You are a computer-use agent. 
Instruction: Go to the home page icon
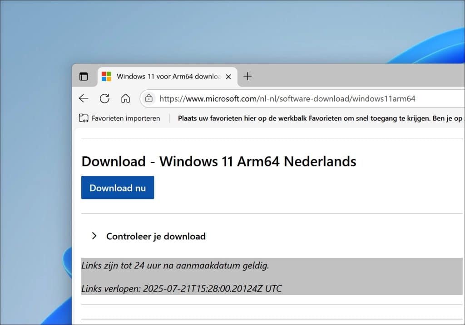point(125,98)
